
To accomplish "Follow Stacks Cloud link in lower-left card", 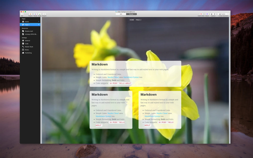I will tap(113, 113).
